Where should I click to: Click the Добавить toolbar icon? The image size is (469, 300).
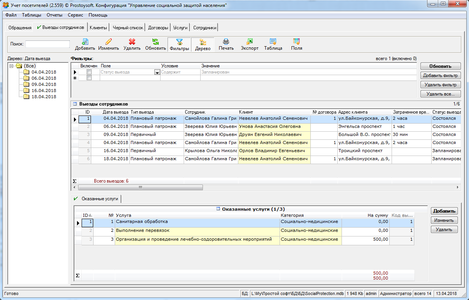85,42
